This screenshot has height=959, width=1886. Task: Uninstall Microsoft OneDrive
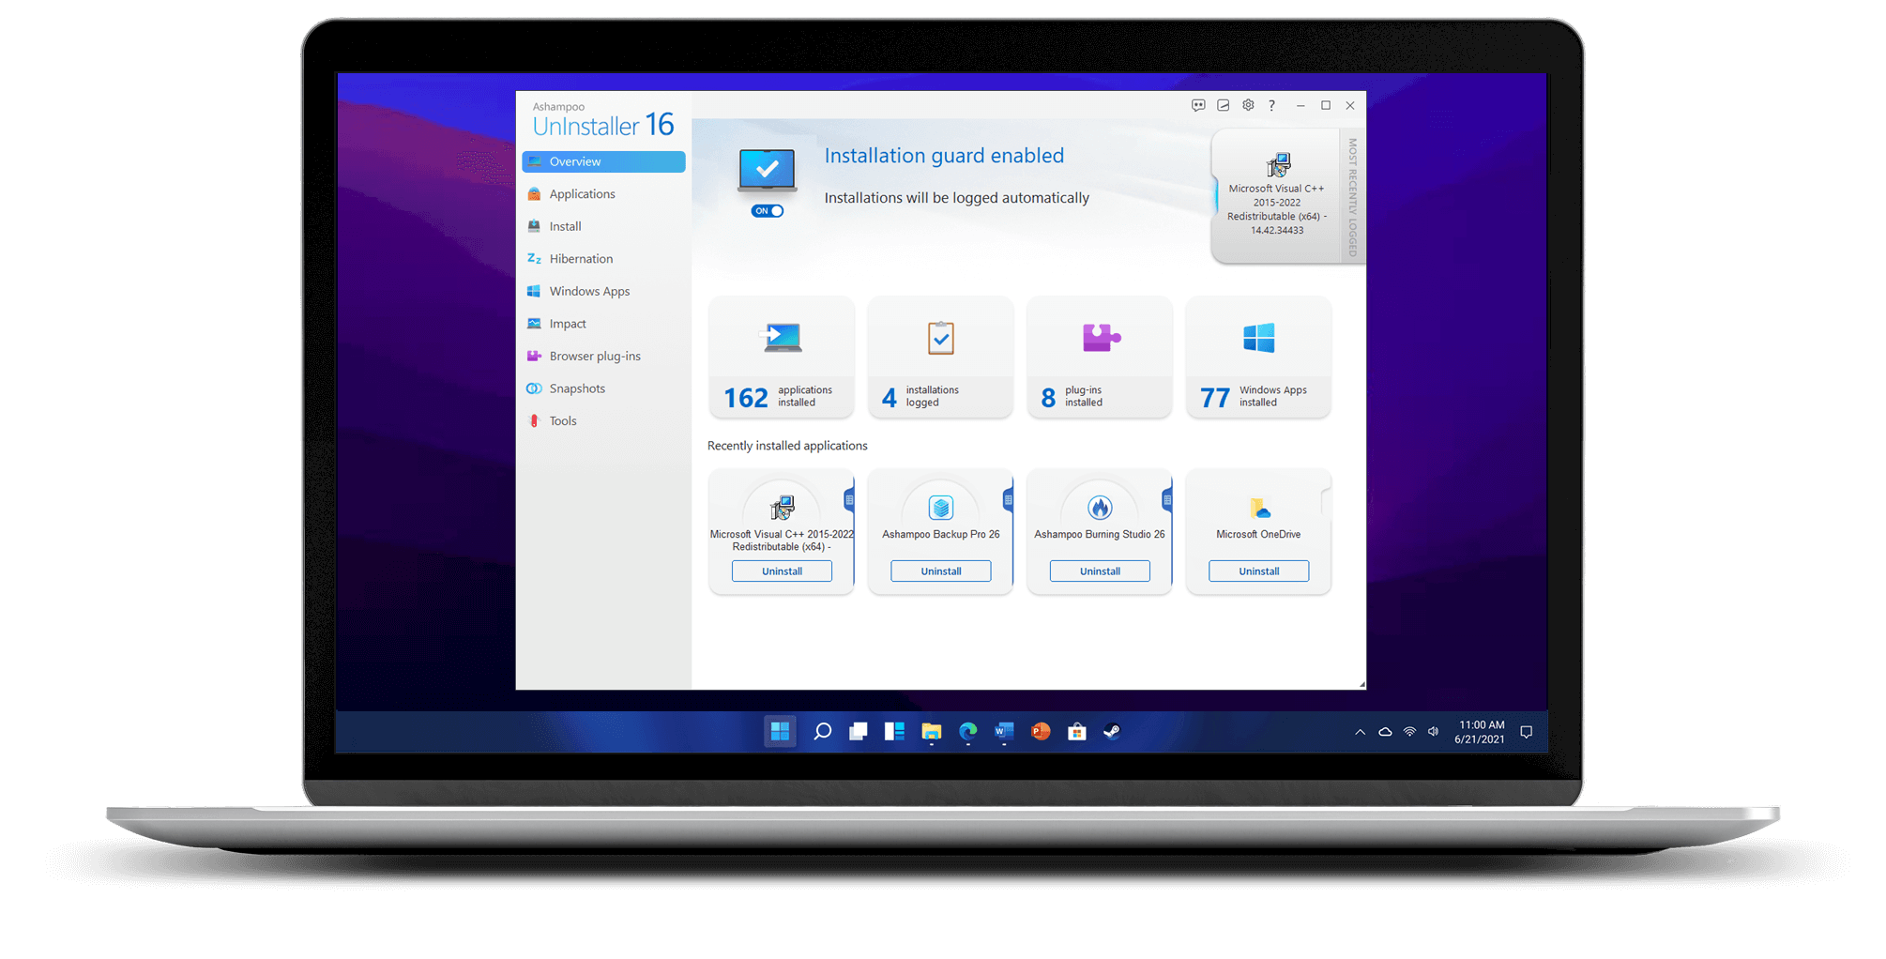coord(1257,571)
